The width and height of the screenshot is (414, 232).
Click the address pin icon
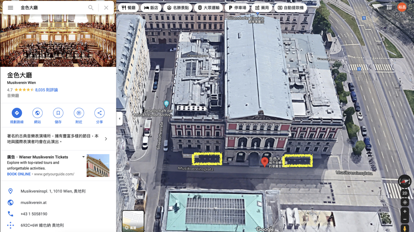[10, 191]
